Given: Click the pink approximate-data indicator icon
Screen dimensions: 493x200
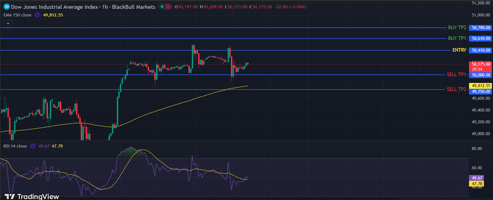Looking at the screenshot, I should point(168,7).
